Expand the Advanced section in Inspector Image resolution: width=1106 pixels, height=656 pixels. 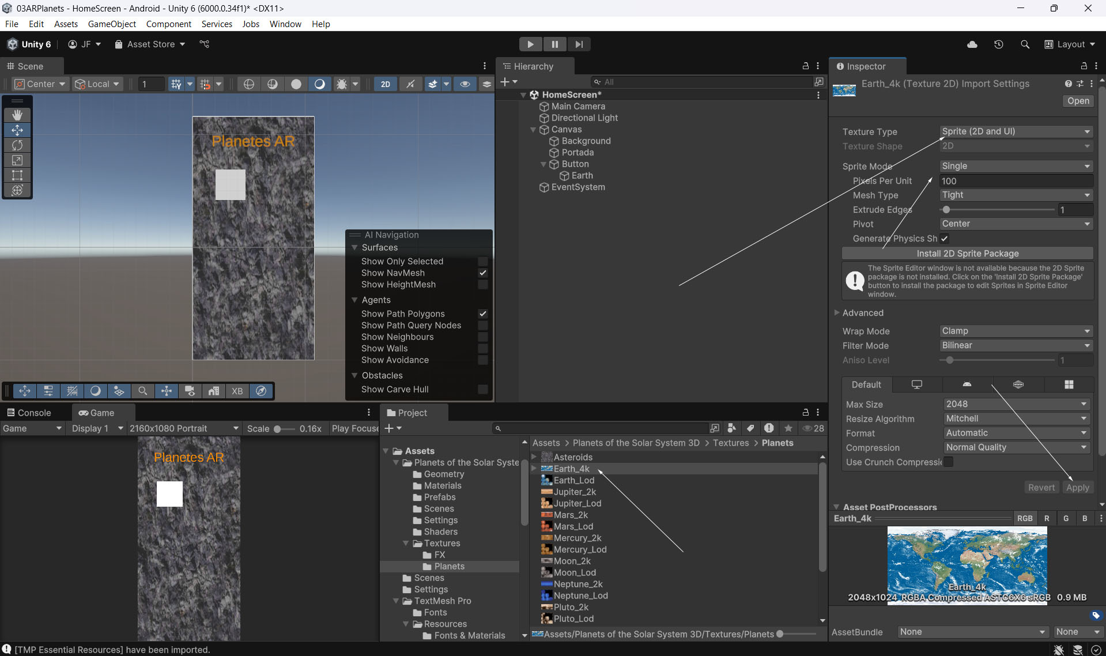[x=862, y=313]
